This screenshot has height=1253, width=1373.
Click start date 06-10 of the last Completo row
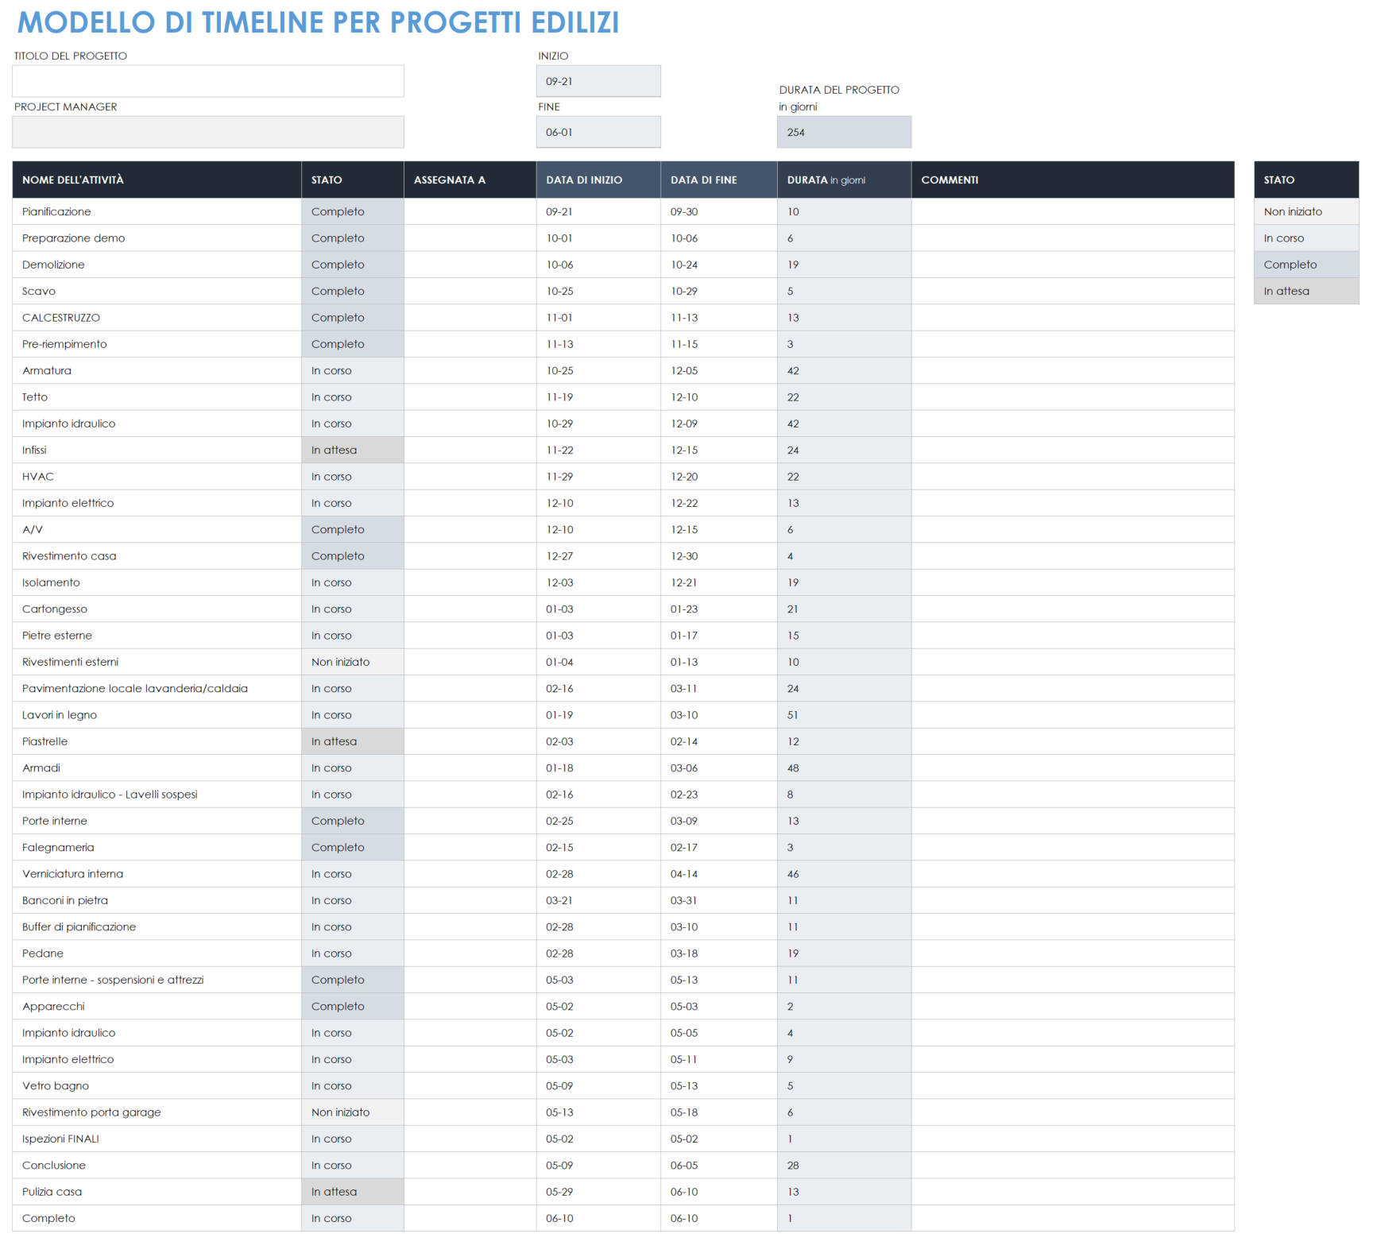pyautogui.click(x=598, y=1218)
